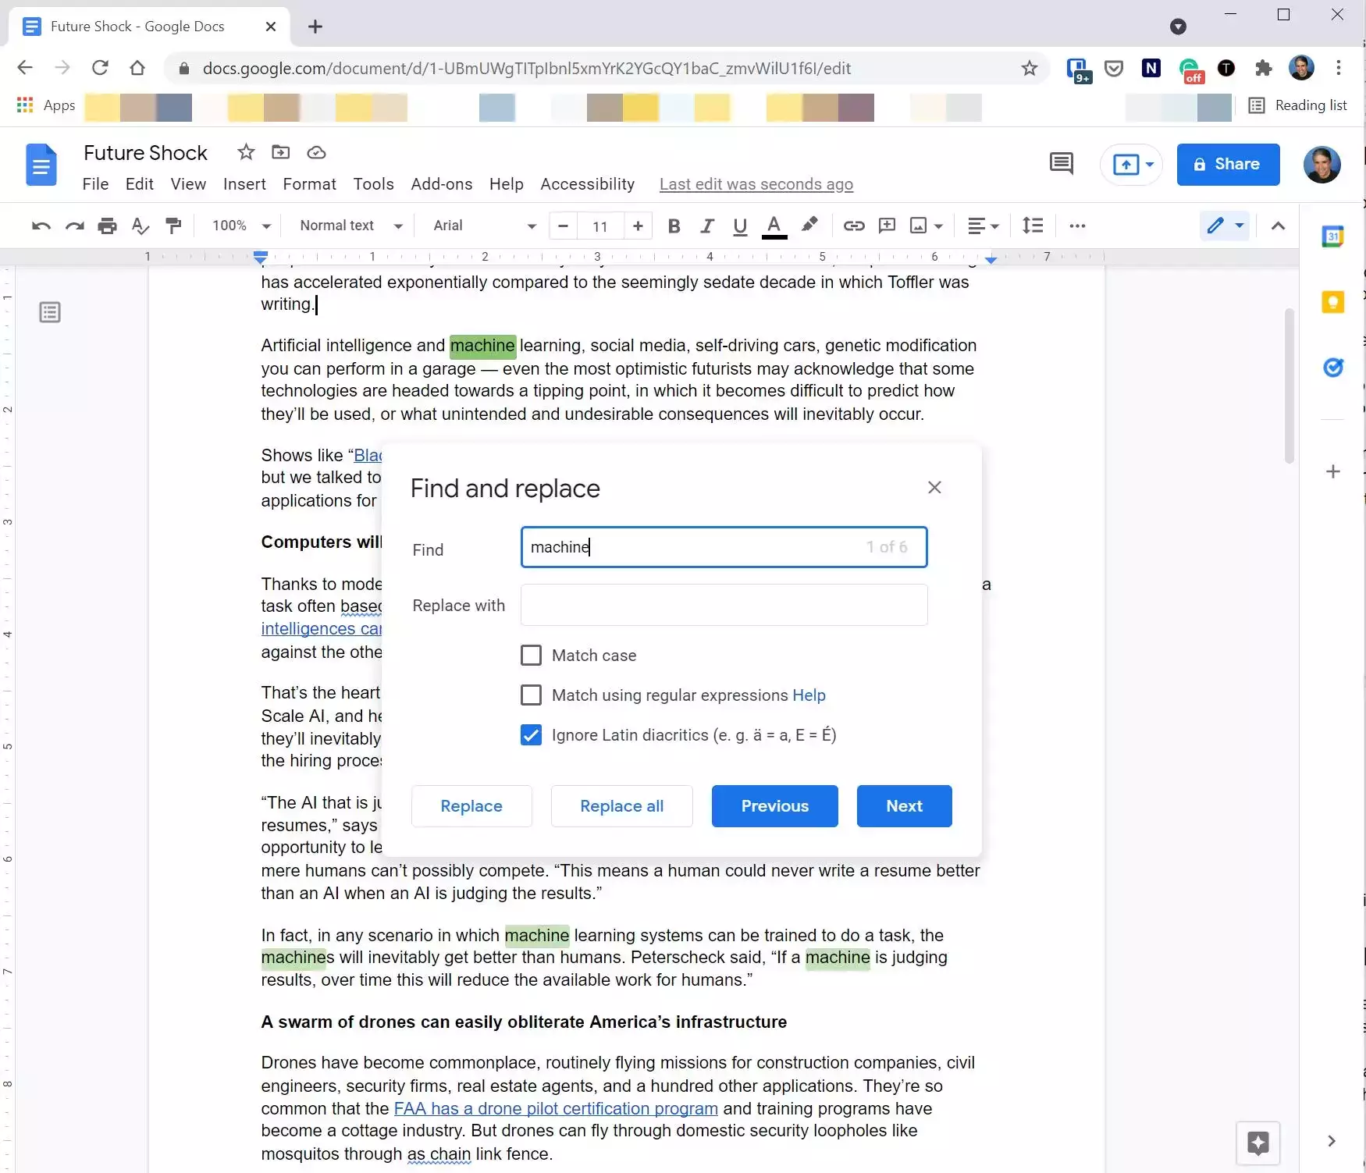The image size is (1366, 1173).
Task: Insert a link using the toolbar icon
Action: 853,226
